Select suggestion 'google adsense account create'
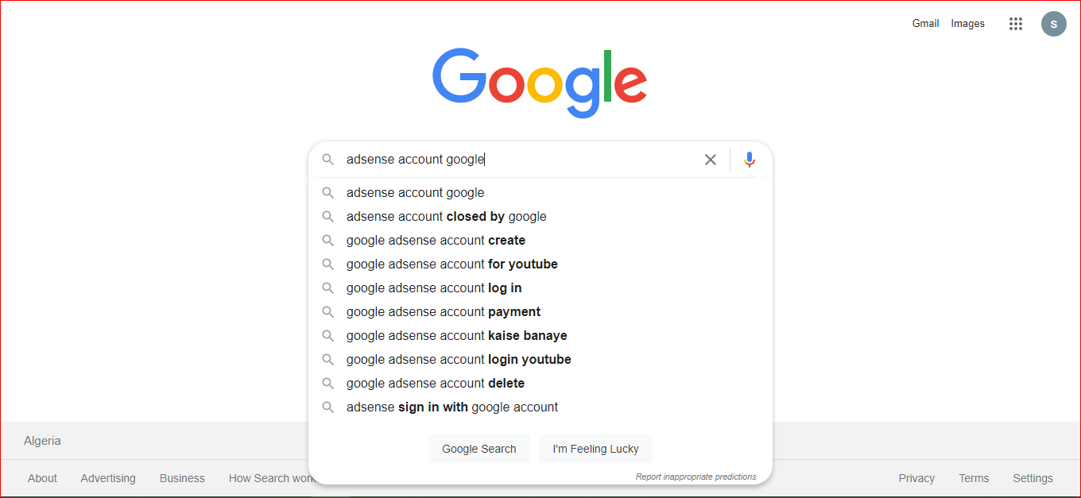Image resolution: width=1081 pixels, height=498 pixels. click(x=436, y=241)
